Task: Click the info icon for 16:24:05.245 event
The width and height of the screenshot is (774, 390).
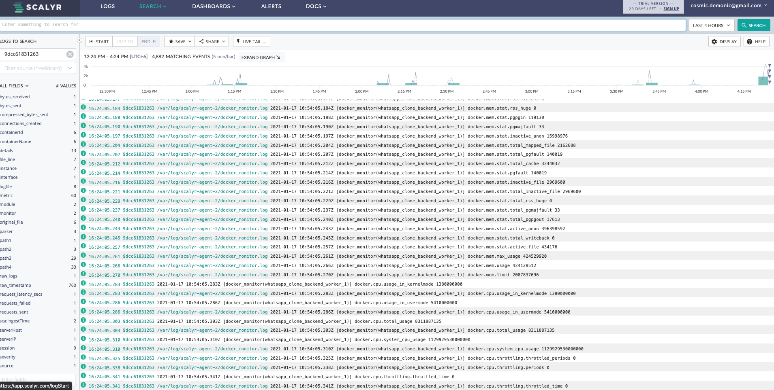Action: click(83, 237)
